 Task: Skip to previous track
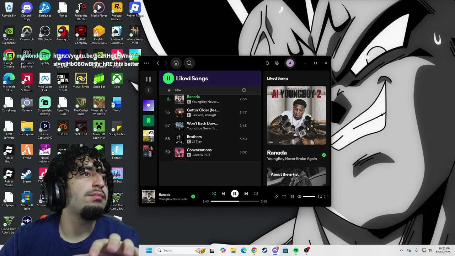tap(223, 194)
